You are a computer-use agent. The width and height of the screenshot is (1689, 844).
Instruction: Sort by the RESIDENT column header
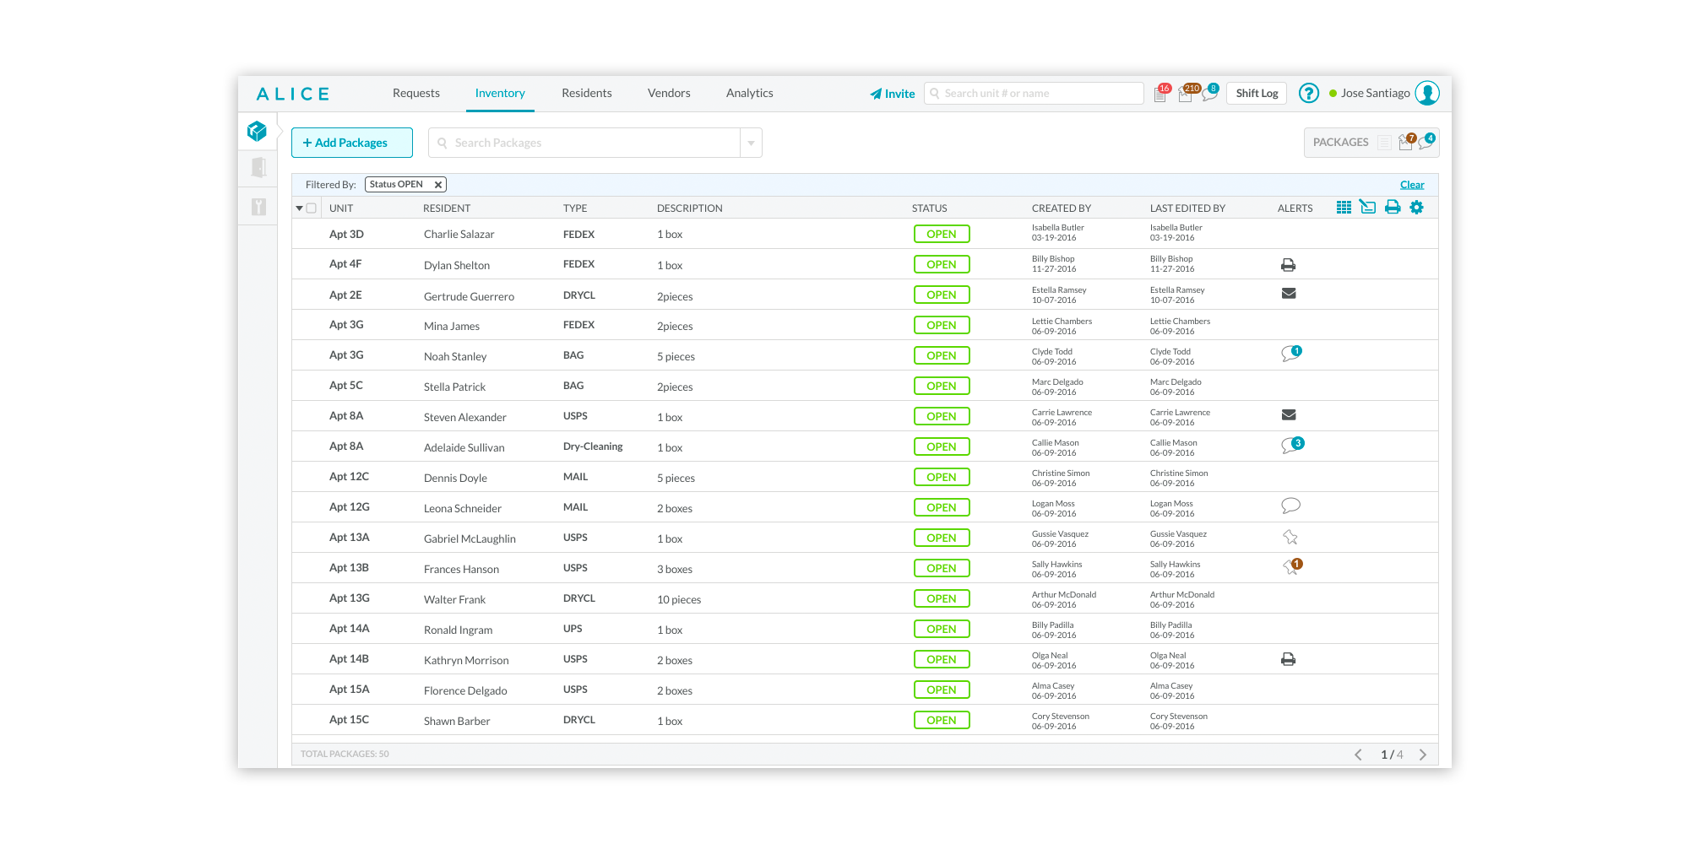(447, 208)
